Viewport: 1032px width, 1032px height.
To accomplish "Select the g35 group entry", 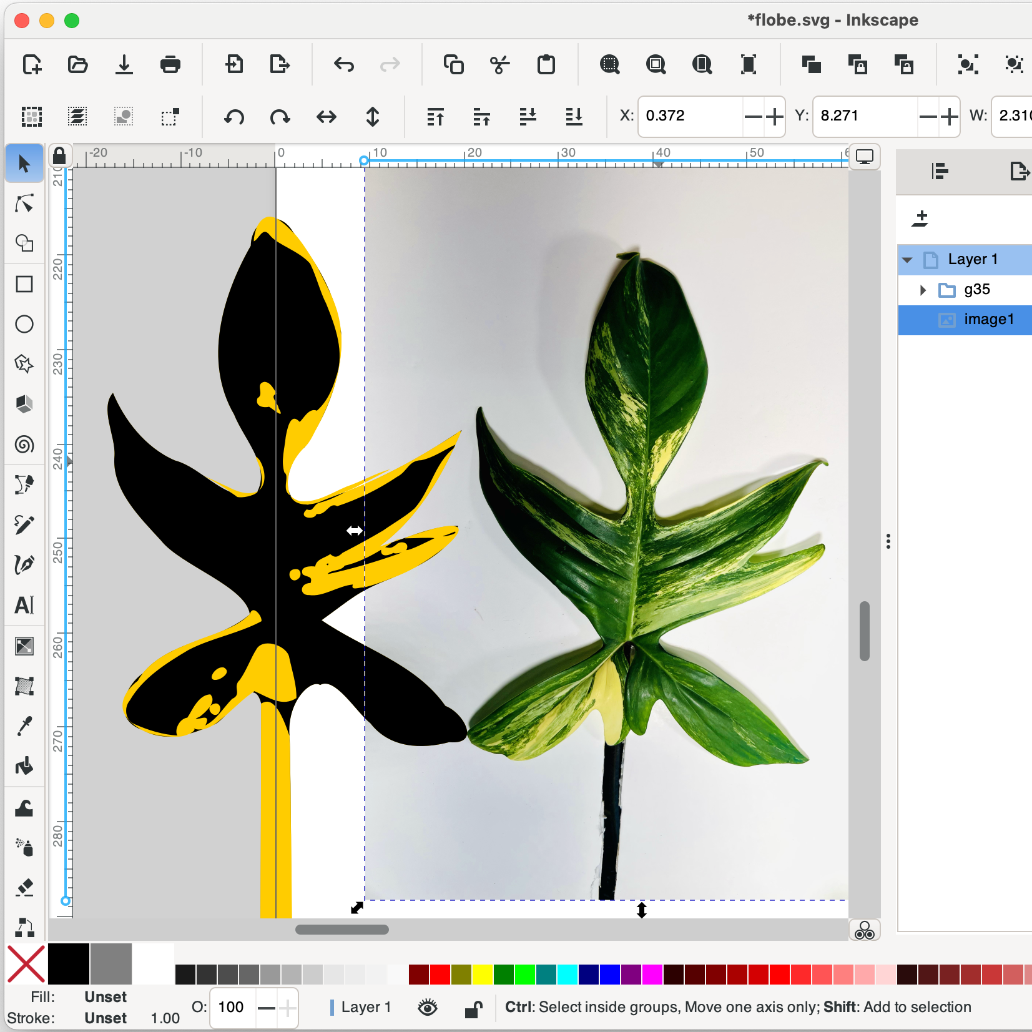I will (x=976, y=290).
